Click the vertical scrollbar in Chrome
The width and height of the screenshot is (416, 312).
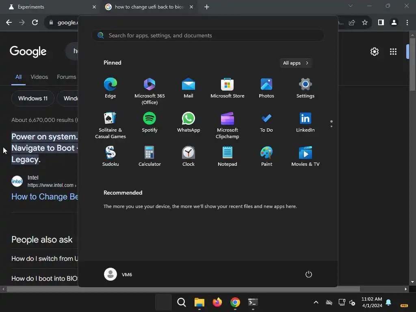coord(412,65)
